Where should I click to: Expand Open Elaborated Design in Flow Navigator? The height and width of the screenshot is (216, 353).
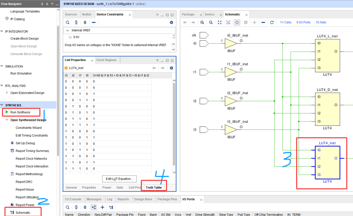click(x=7, y=93)
